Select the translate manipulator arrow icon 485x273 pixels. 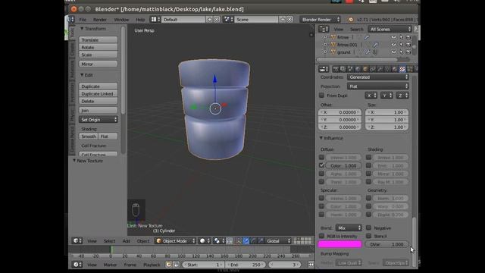246,240
